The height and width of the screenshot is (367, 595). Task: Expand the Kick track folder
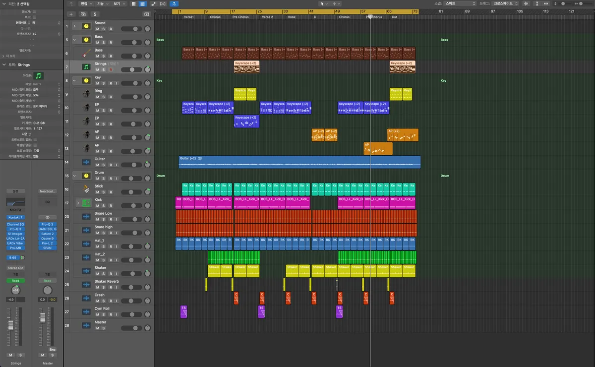click(77, 202)
